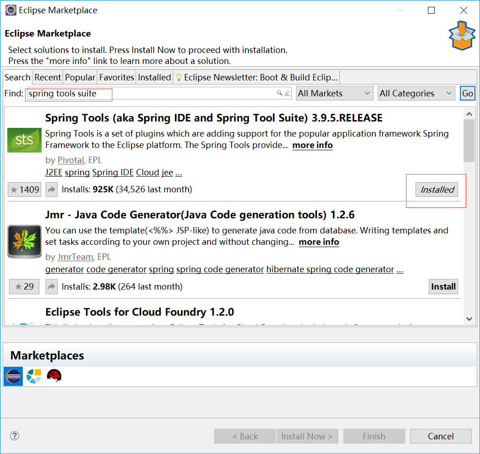Click the STS green leaf logo
This screenshot has height=454, width=480.
24,140
